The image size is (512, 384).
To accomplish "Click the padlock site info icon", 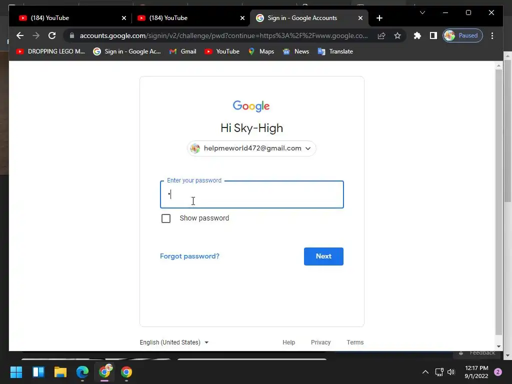I will 72,35.
